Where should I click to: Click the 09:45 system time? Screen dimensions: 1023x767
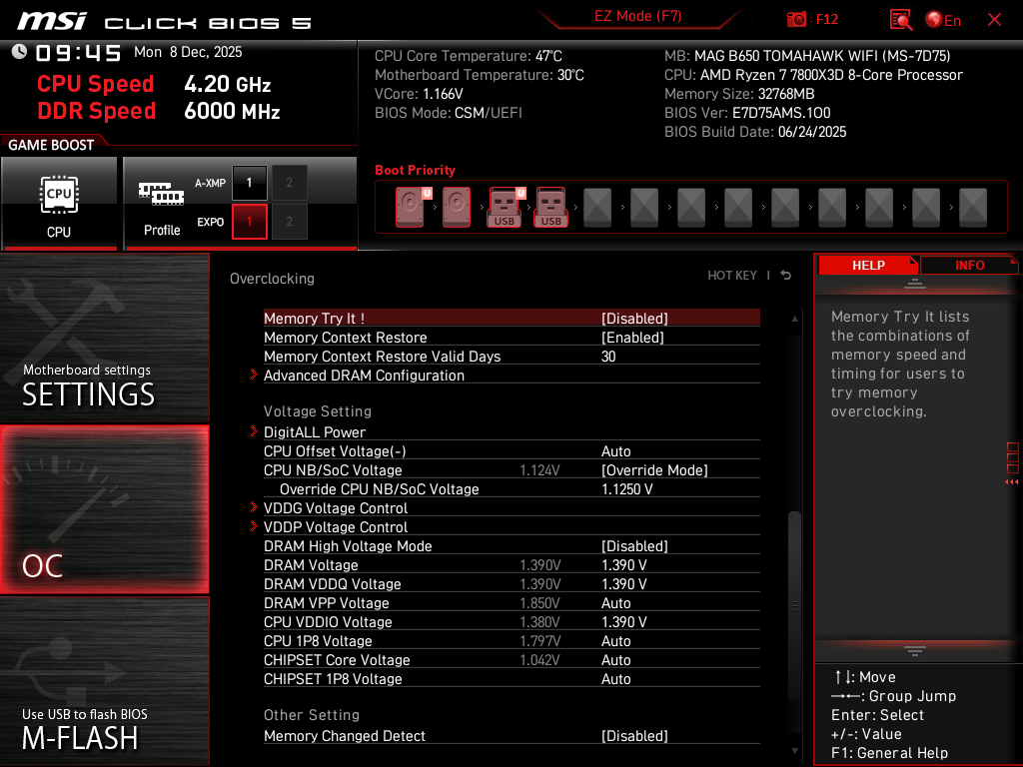coord(78,53)
